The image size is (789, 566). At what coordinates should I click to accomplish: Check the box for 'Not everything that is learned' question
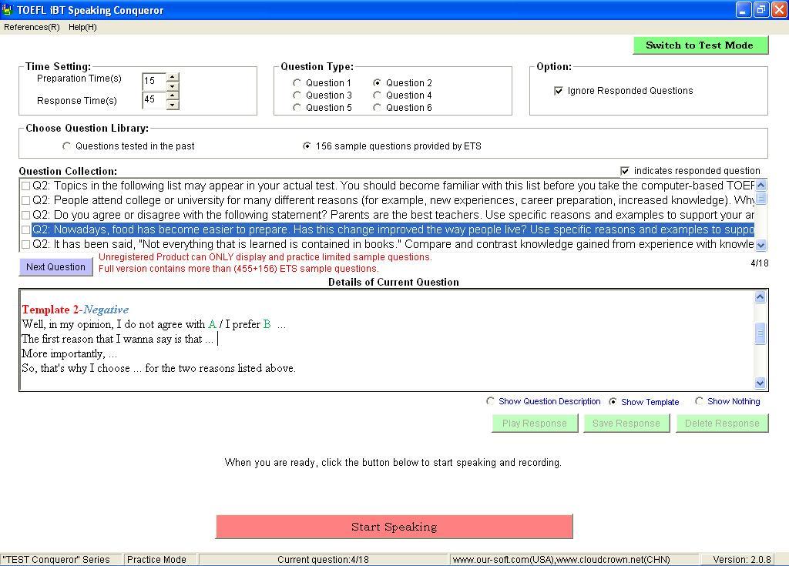(25, 245)
